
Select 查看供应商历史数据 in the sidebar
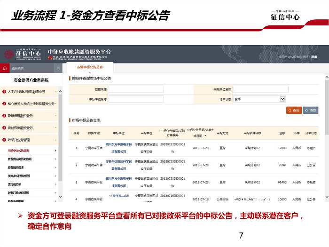click(x=20, y=159)
